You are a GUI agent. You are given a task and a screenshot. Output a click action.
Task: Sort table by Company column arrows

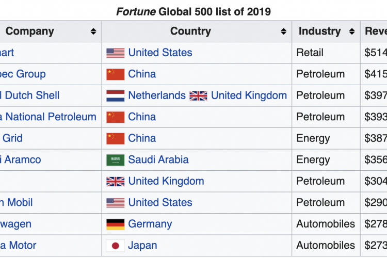tap(93, 31)
